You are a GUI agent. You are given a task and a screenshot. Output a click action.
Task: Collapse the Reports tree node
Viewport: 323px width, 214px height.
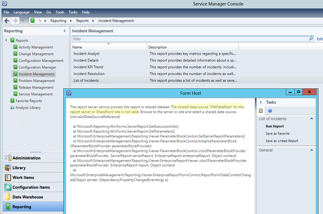pyautogui.click(x=6, y=40)
